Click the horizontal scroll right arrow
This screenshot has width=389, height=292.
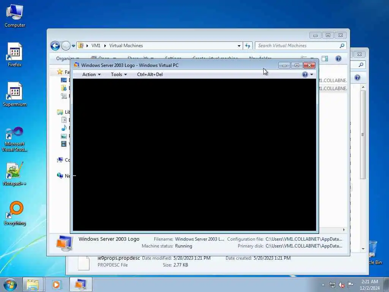(344, 230)
